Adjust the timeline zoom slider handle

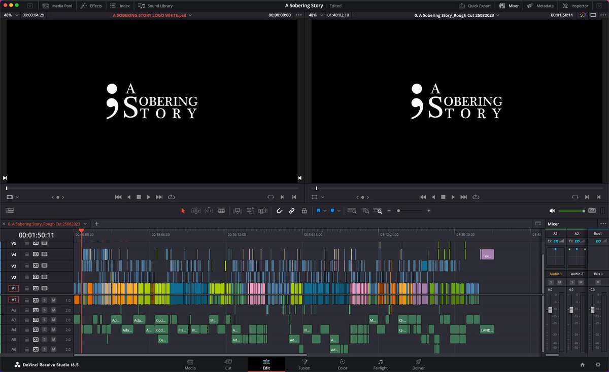tap(398, 211)
